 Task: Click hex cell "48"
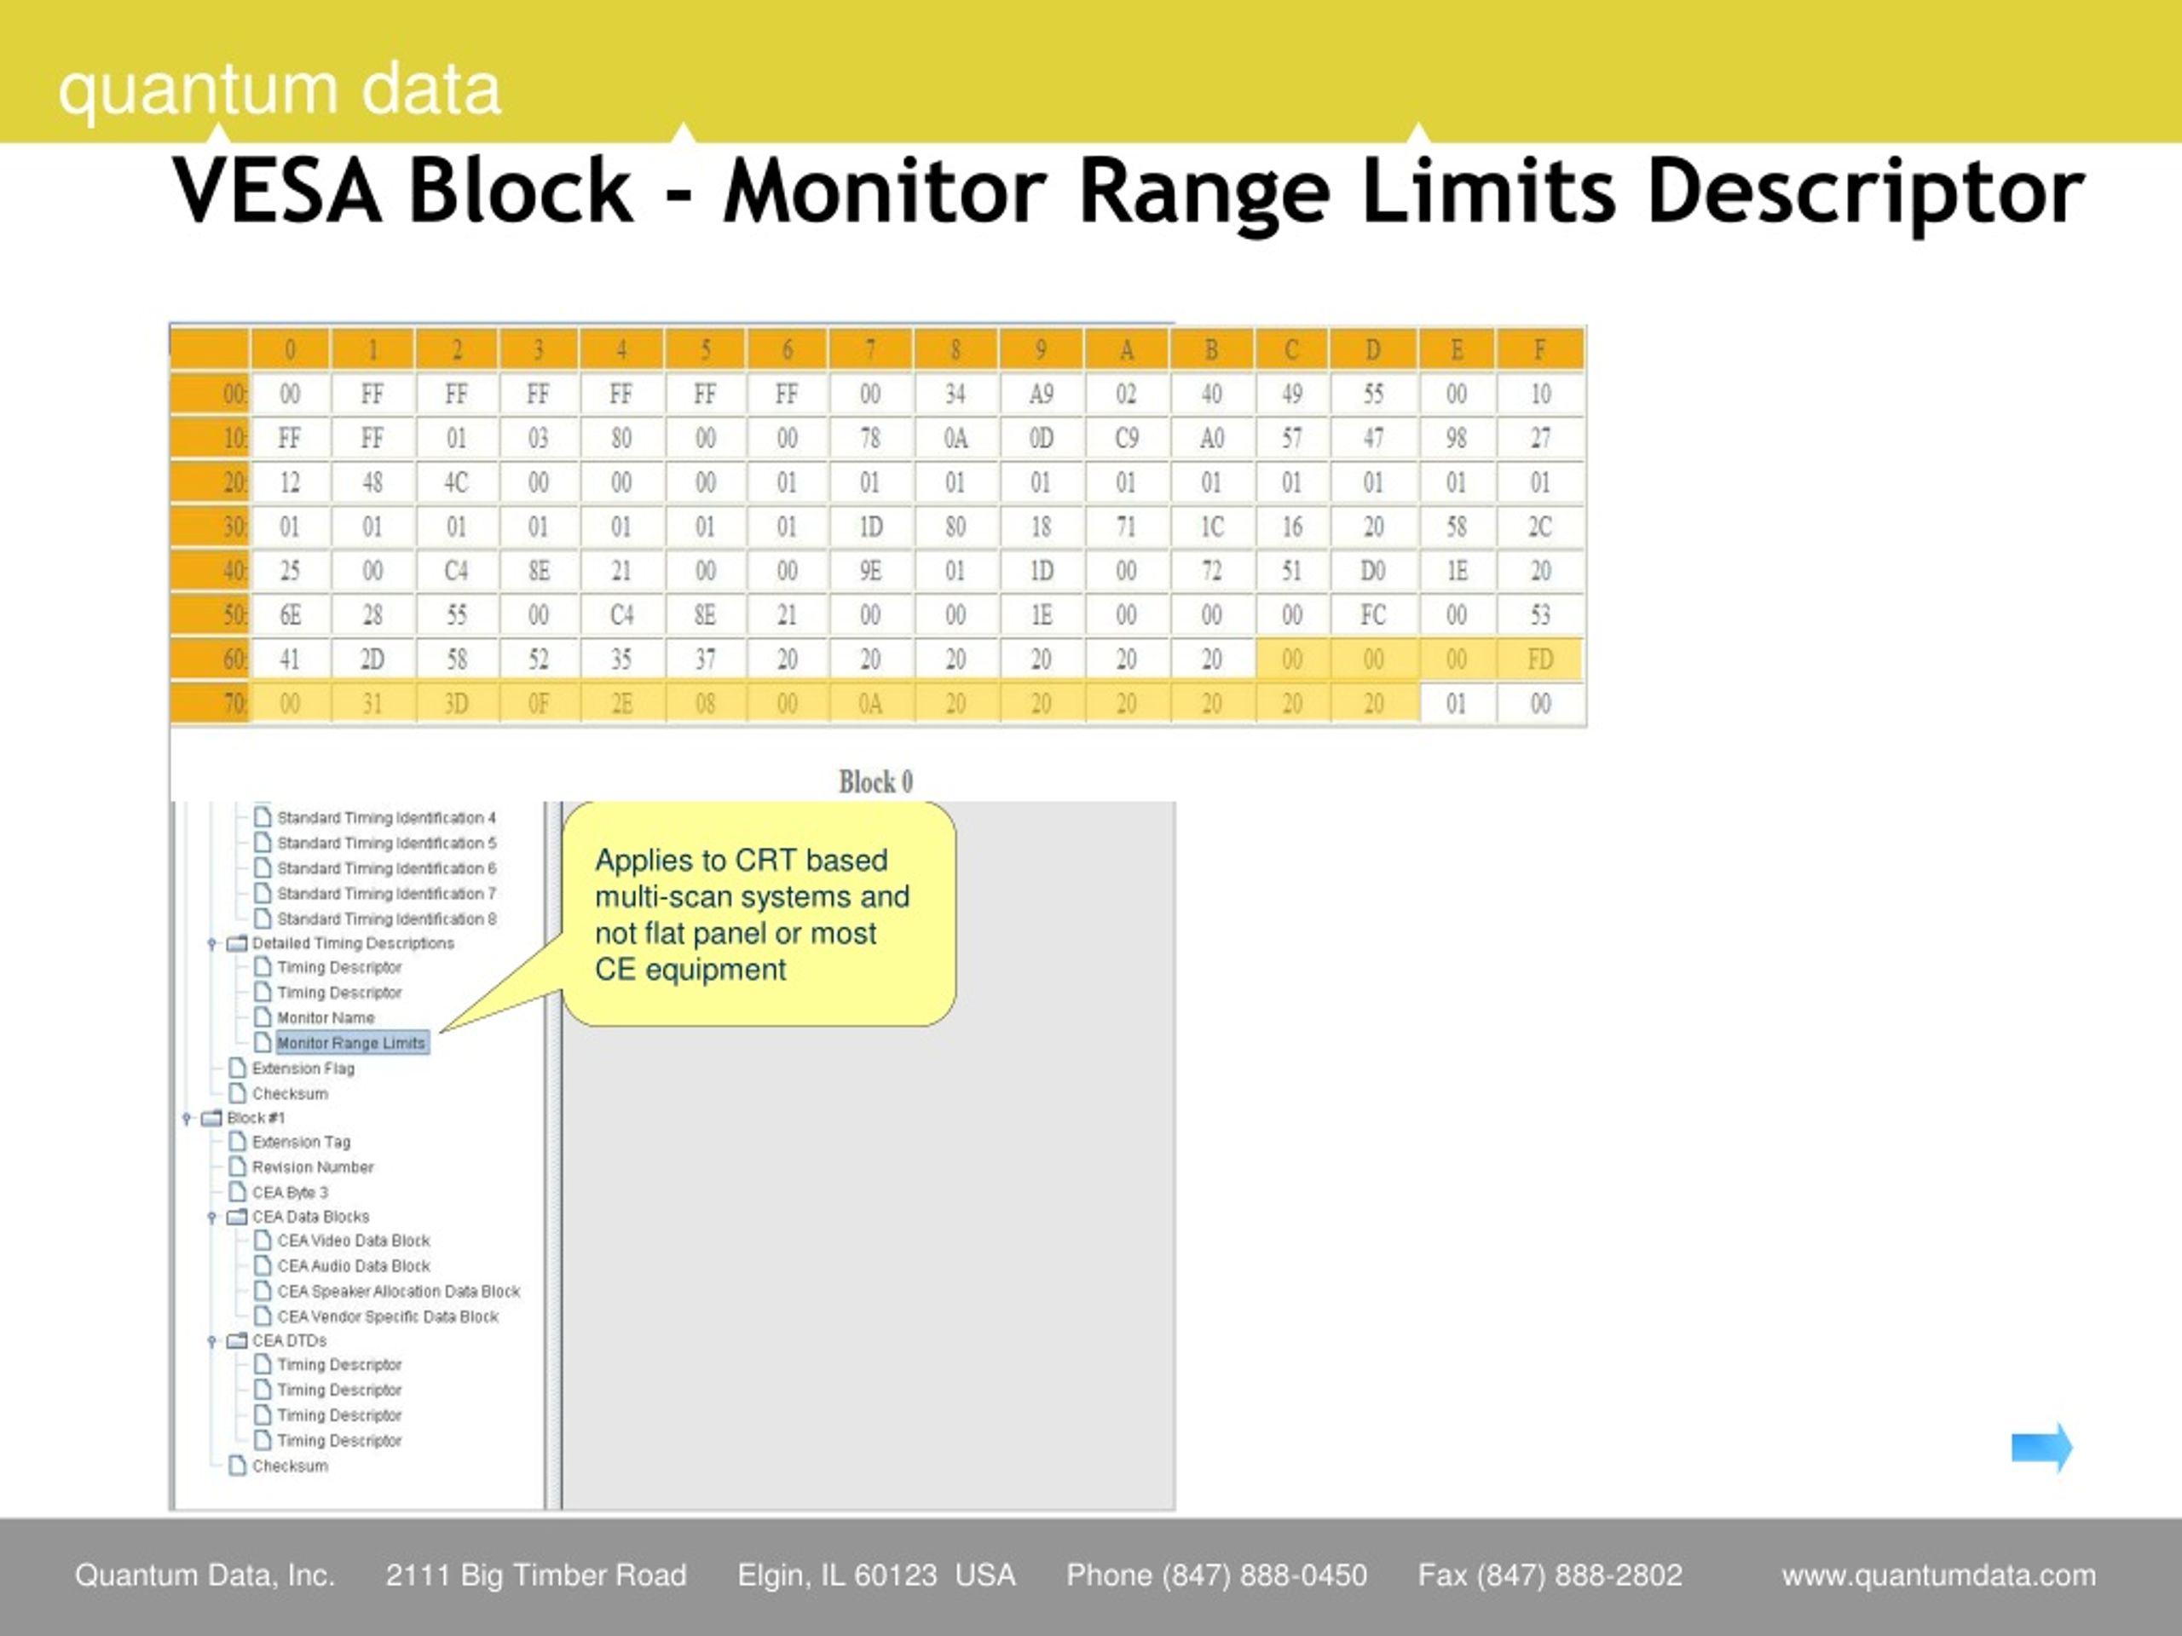[372, 482]
